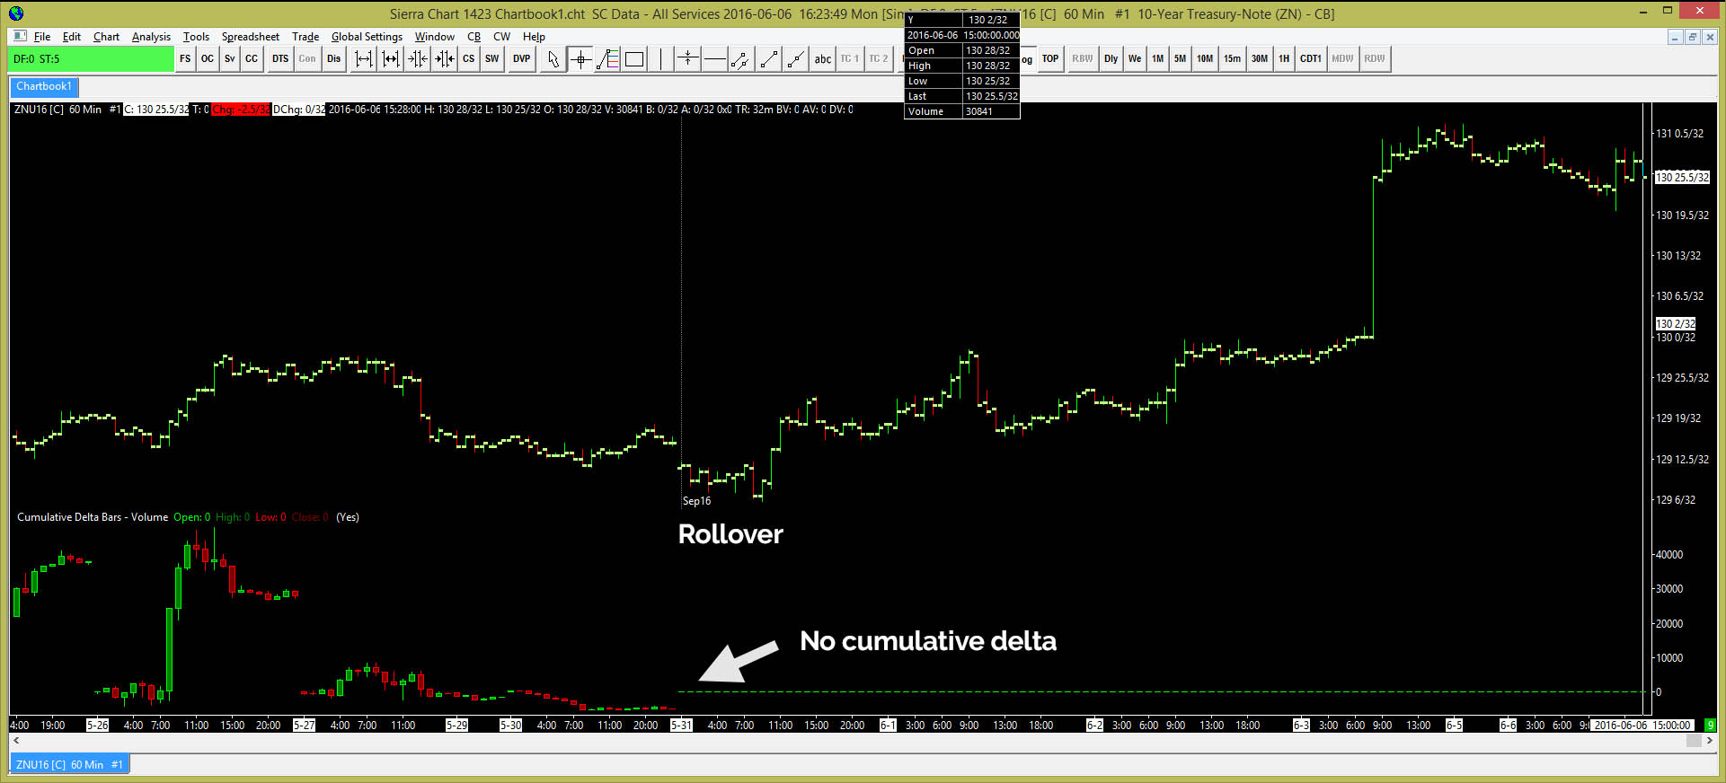Click the 5-31 date label on time axis

click(x=681, y=726)
